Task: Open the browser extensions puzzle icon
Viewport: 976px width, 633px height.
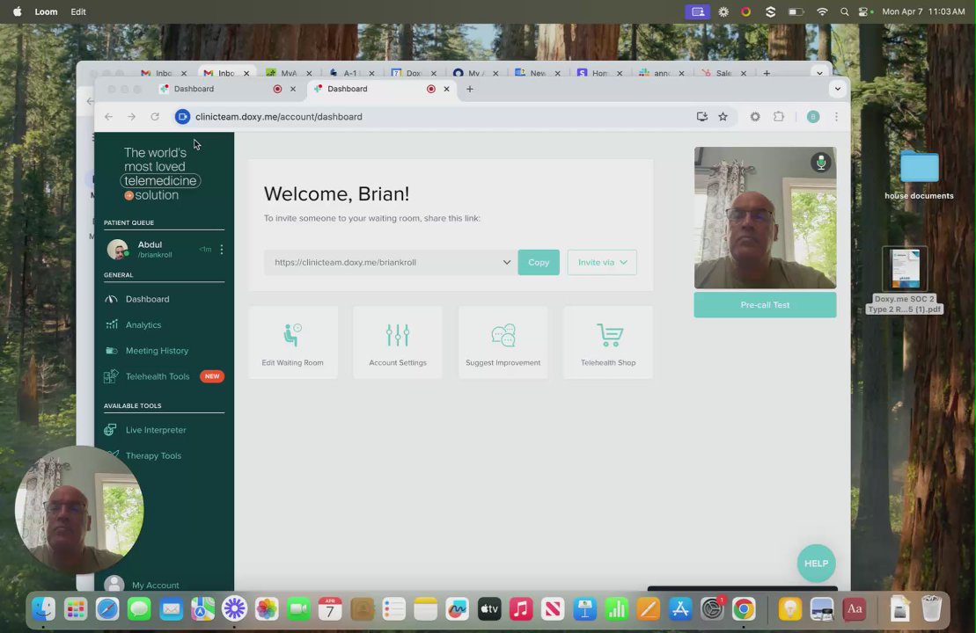Action: (x=779, y=117)
